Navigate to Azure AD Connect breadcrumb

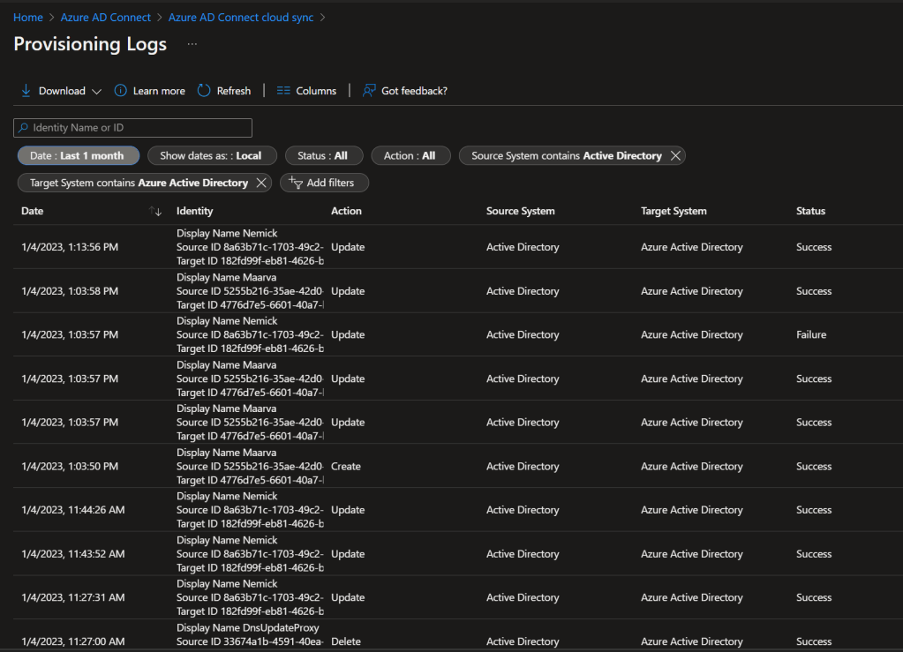coord(106,18)
